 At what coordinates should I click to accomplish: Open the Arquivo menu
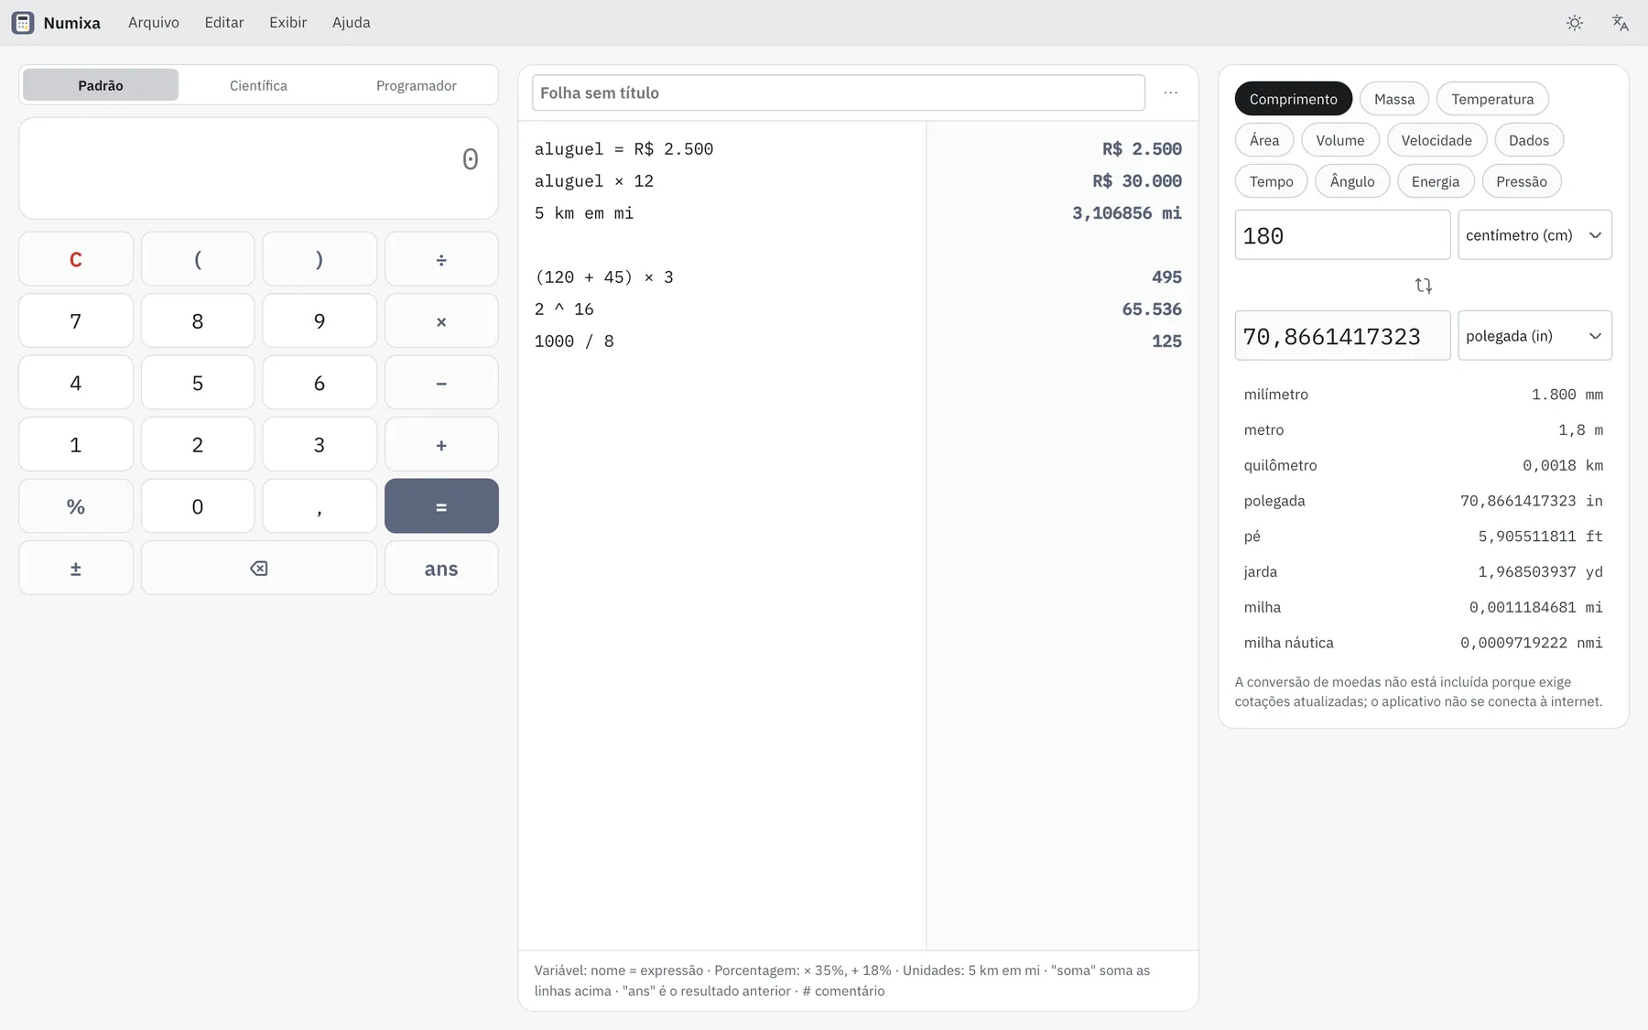(x=154, y=23)
